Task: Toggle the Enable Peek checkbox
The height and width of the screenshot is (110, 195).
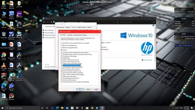Action: click(x=62, y=58)
